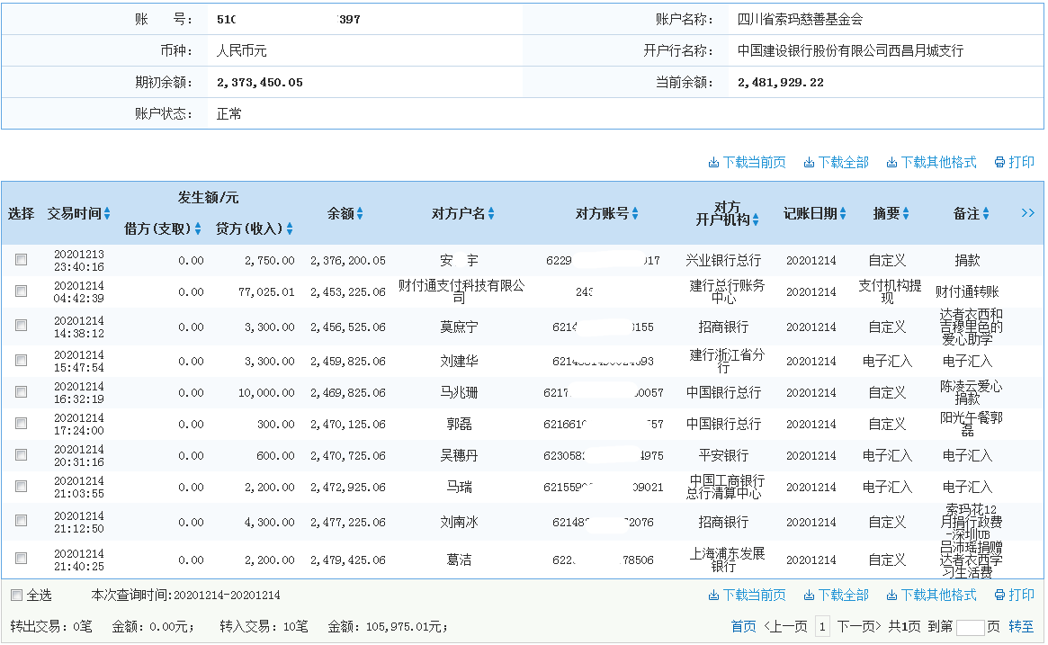
Task: Sort by 借方(支取) column arrows
Action: (198, 229)
